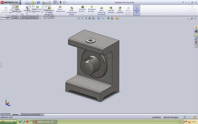The width and height of the screenshot is (198, 124).
Task: Click the SolidWorks logo menu
Action: pyautogui.click(x=9, y=2)
